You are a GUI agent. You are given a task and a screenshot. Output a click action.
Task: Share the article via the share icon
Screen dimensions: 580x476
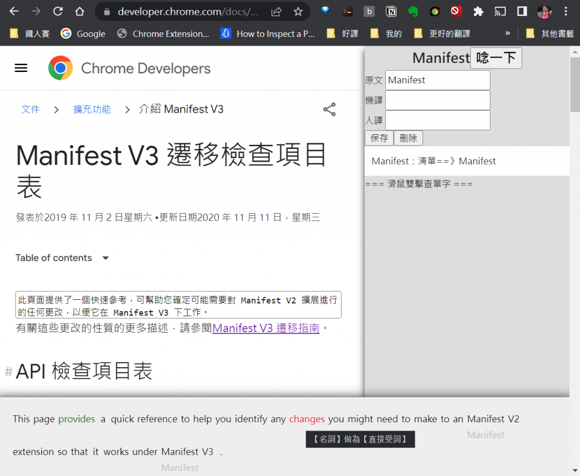329,109
